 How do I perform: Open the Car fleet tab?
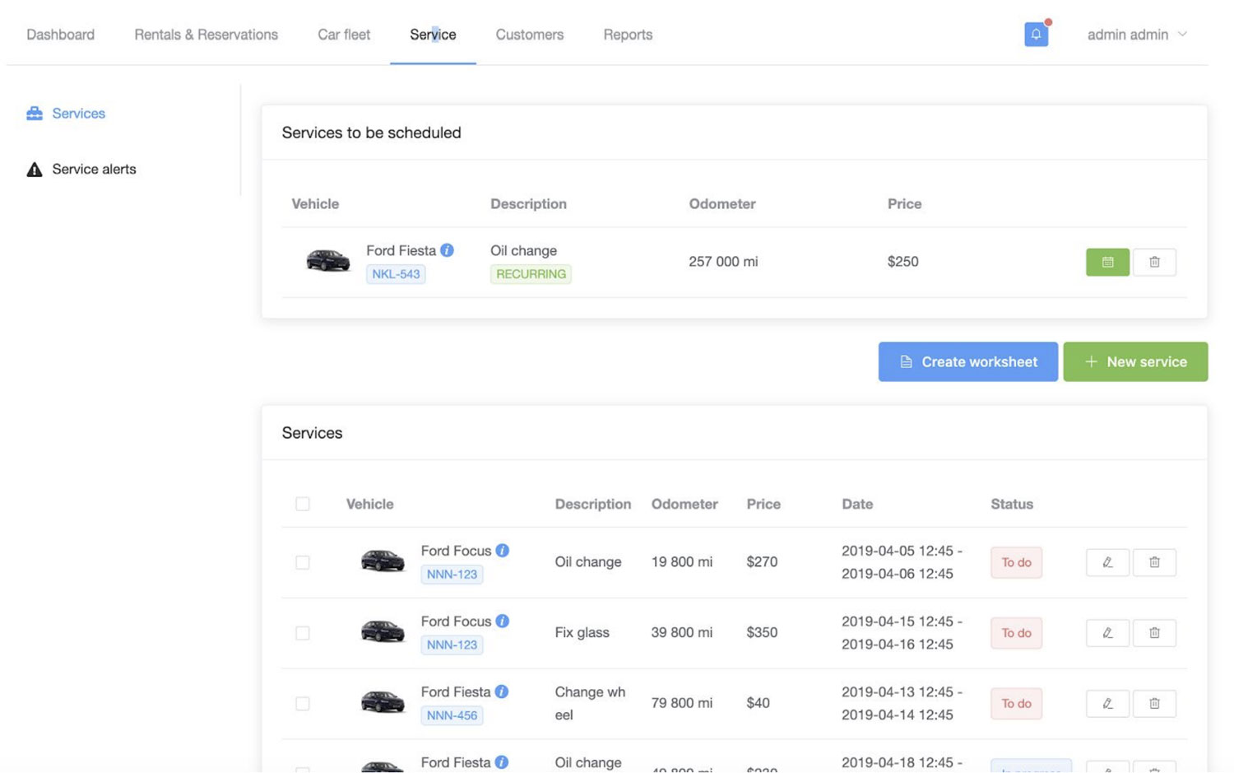coord(344,35)
